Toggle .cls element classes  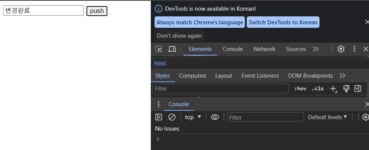pos(318,89)
